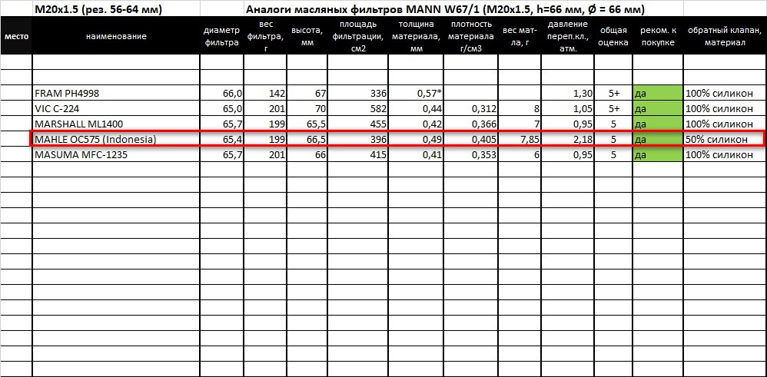Click the 'давление переп.кл., атм.' header
Viewport: 767px width, 377px height.
[x=568, y=35]
